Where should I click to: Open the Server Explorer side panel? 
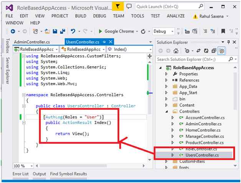pos(8,71)
